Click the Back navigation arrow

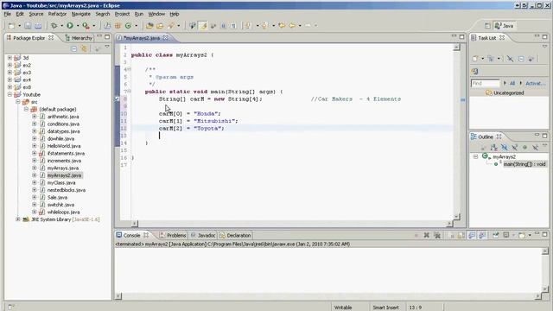pos(292,26)
